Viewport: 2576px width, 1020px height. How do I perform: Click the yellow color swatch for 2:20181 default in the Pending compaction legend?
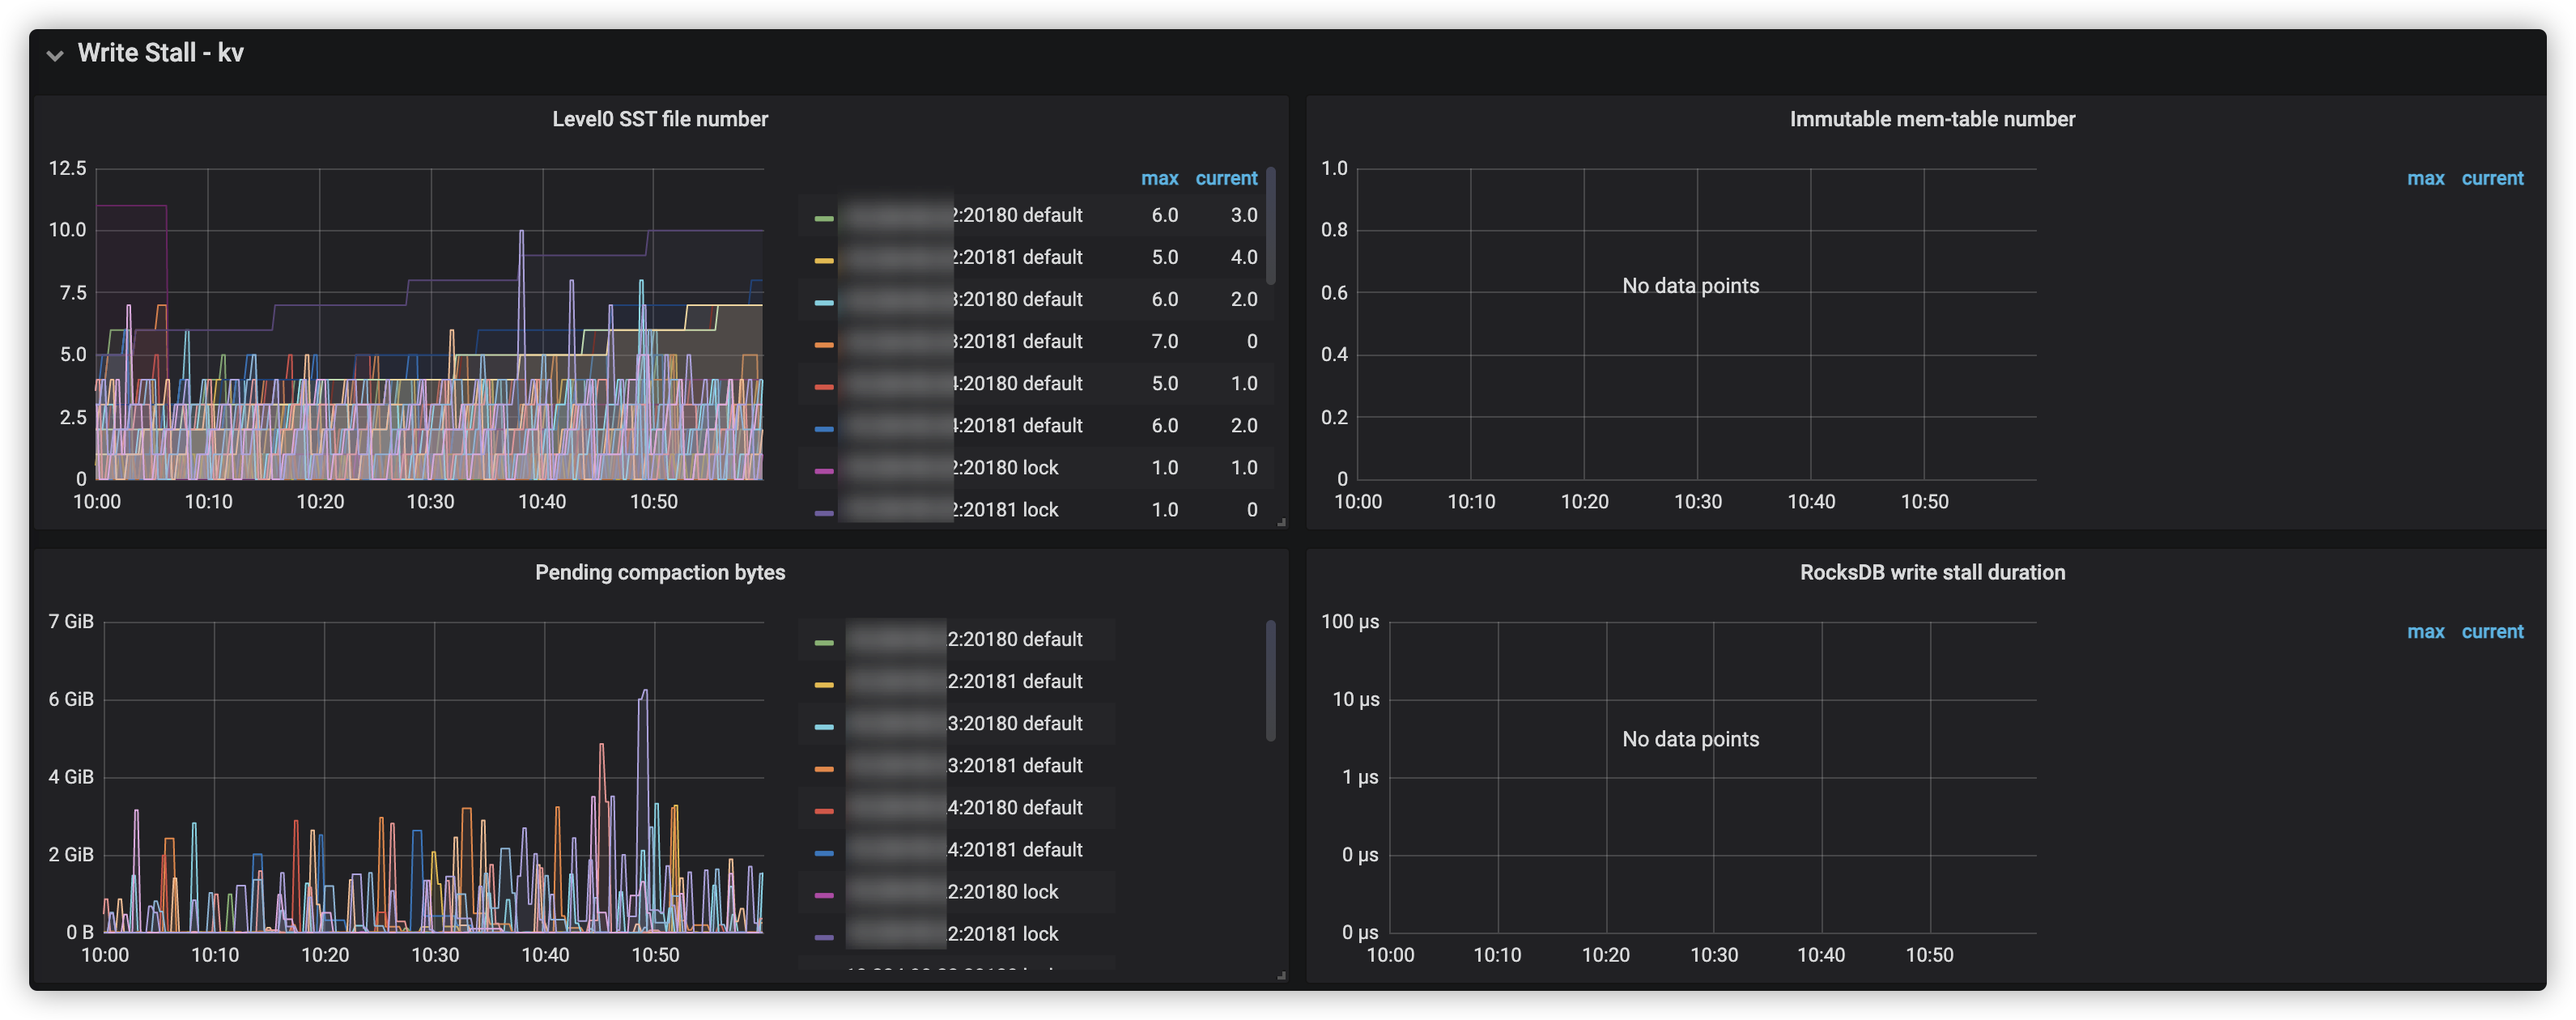(824, 684)
